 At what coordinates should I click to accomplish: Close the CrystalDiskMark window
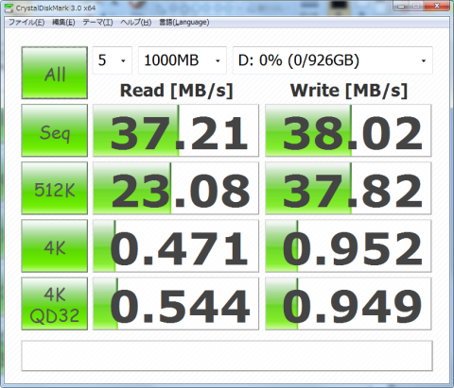coord(437,6)
